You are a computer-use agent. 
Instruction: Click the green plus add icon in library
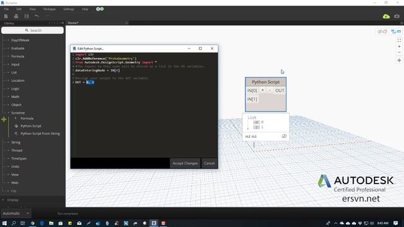[4, 119]
